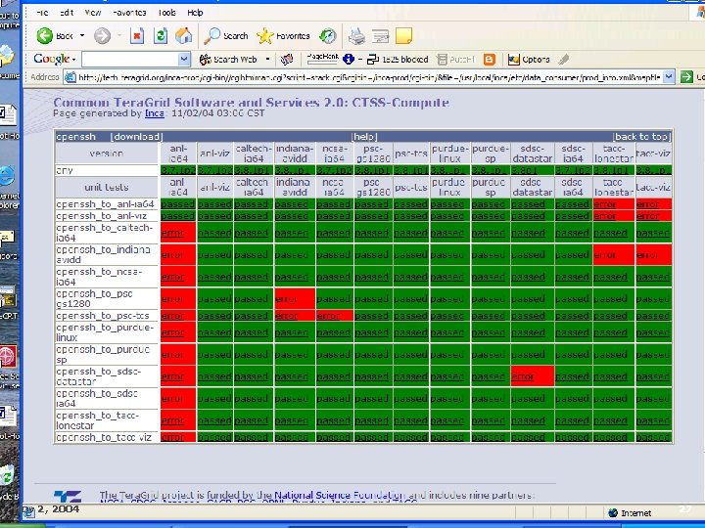Image resolution: width=705 pixels, height=528 pixels.
Task: Click error cell for openssh_to_anl-ia64 under tacc-lonestar
Action: click(x=614, y=204)
